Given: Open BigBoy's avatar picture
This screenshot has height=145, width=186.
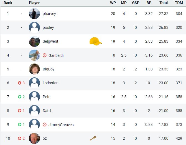Looking at the screenshot, I should click(x=34, y=69).
